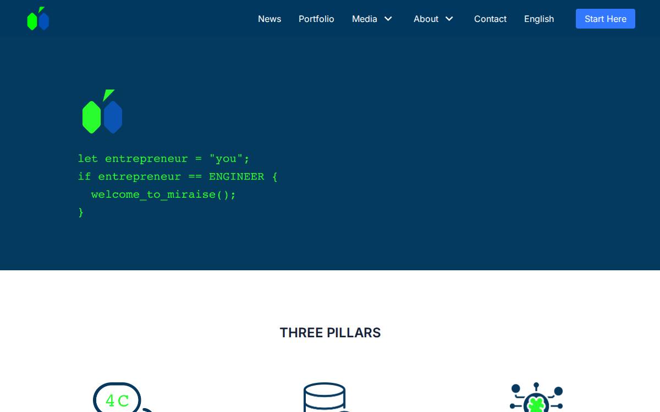Click the THREE PILLARS heading
Image resolution: width=660 pixels, height=412 pixels.
(x=330, y=333)
